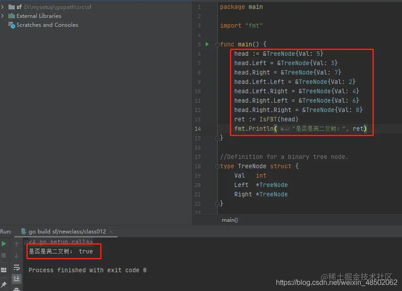This screenshot has width=402, height=291.
Task: Click 'head.Right.Left' assignment on line 11
Action: tap(296, 100)
